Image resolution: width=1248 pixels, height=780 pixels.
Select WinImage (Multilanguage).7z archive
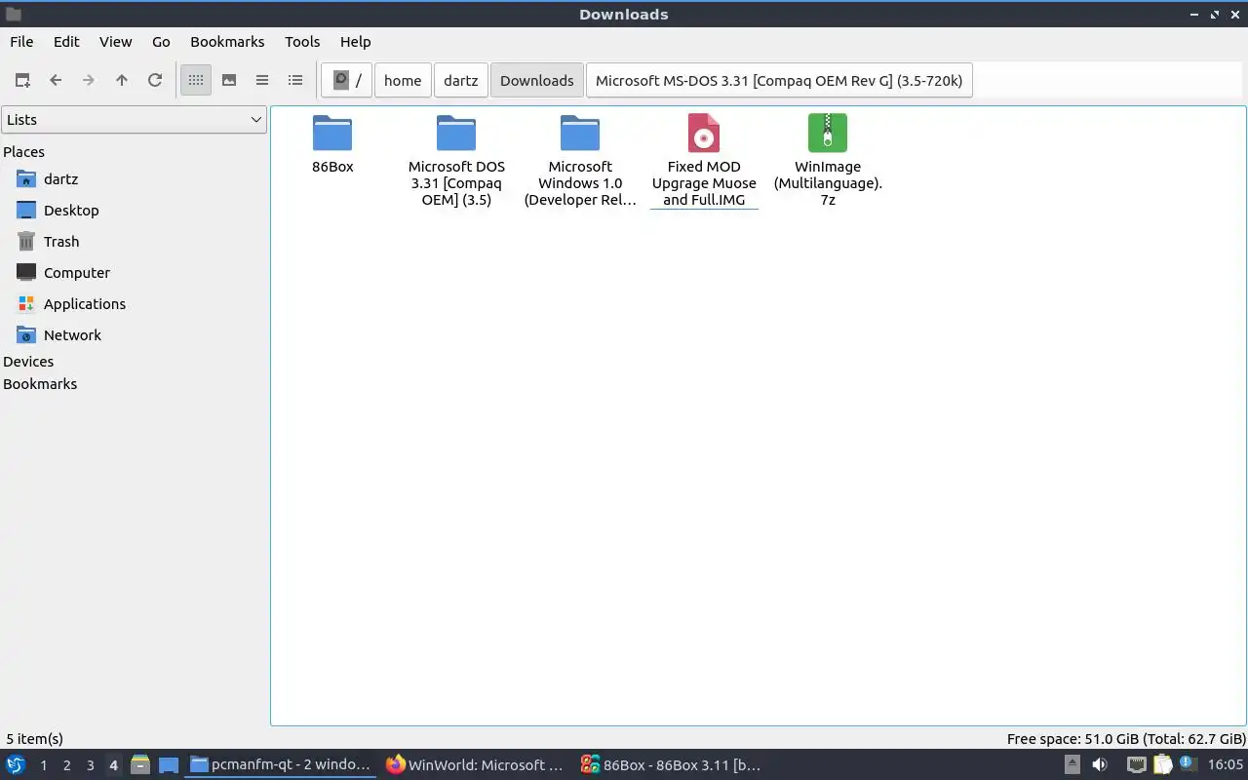[x=828, y=161]
